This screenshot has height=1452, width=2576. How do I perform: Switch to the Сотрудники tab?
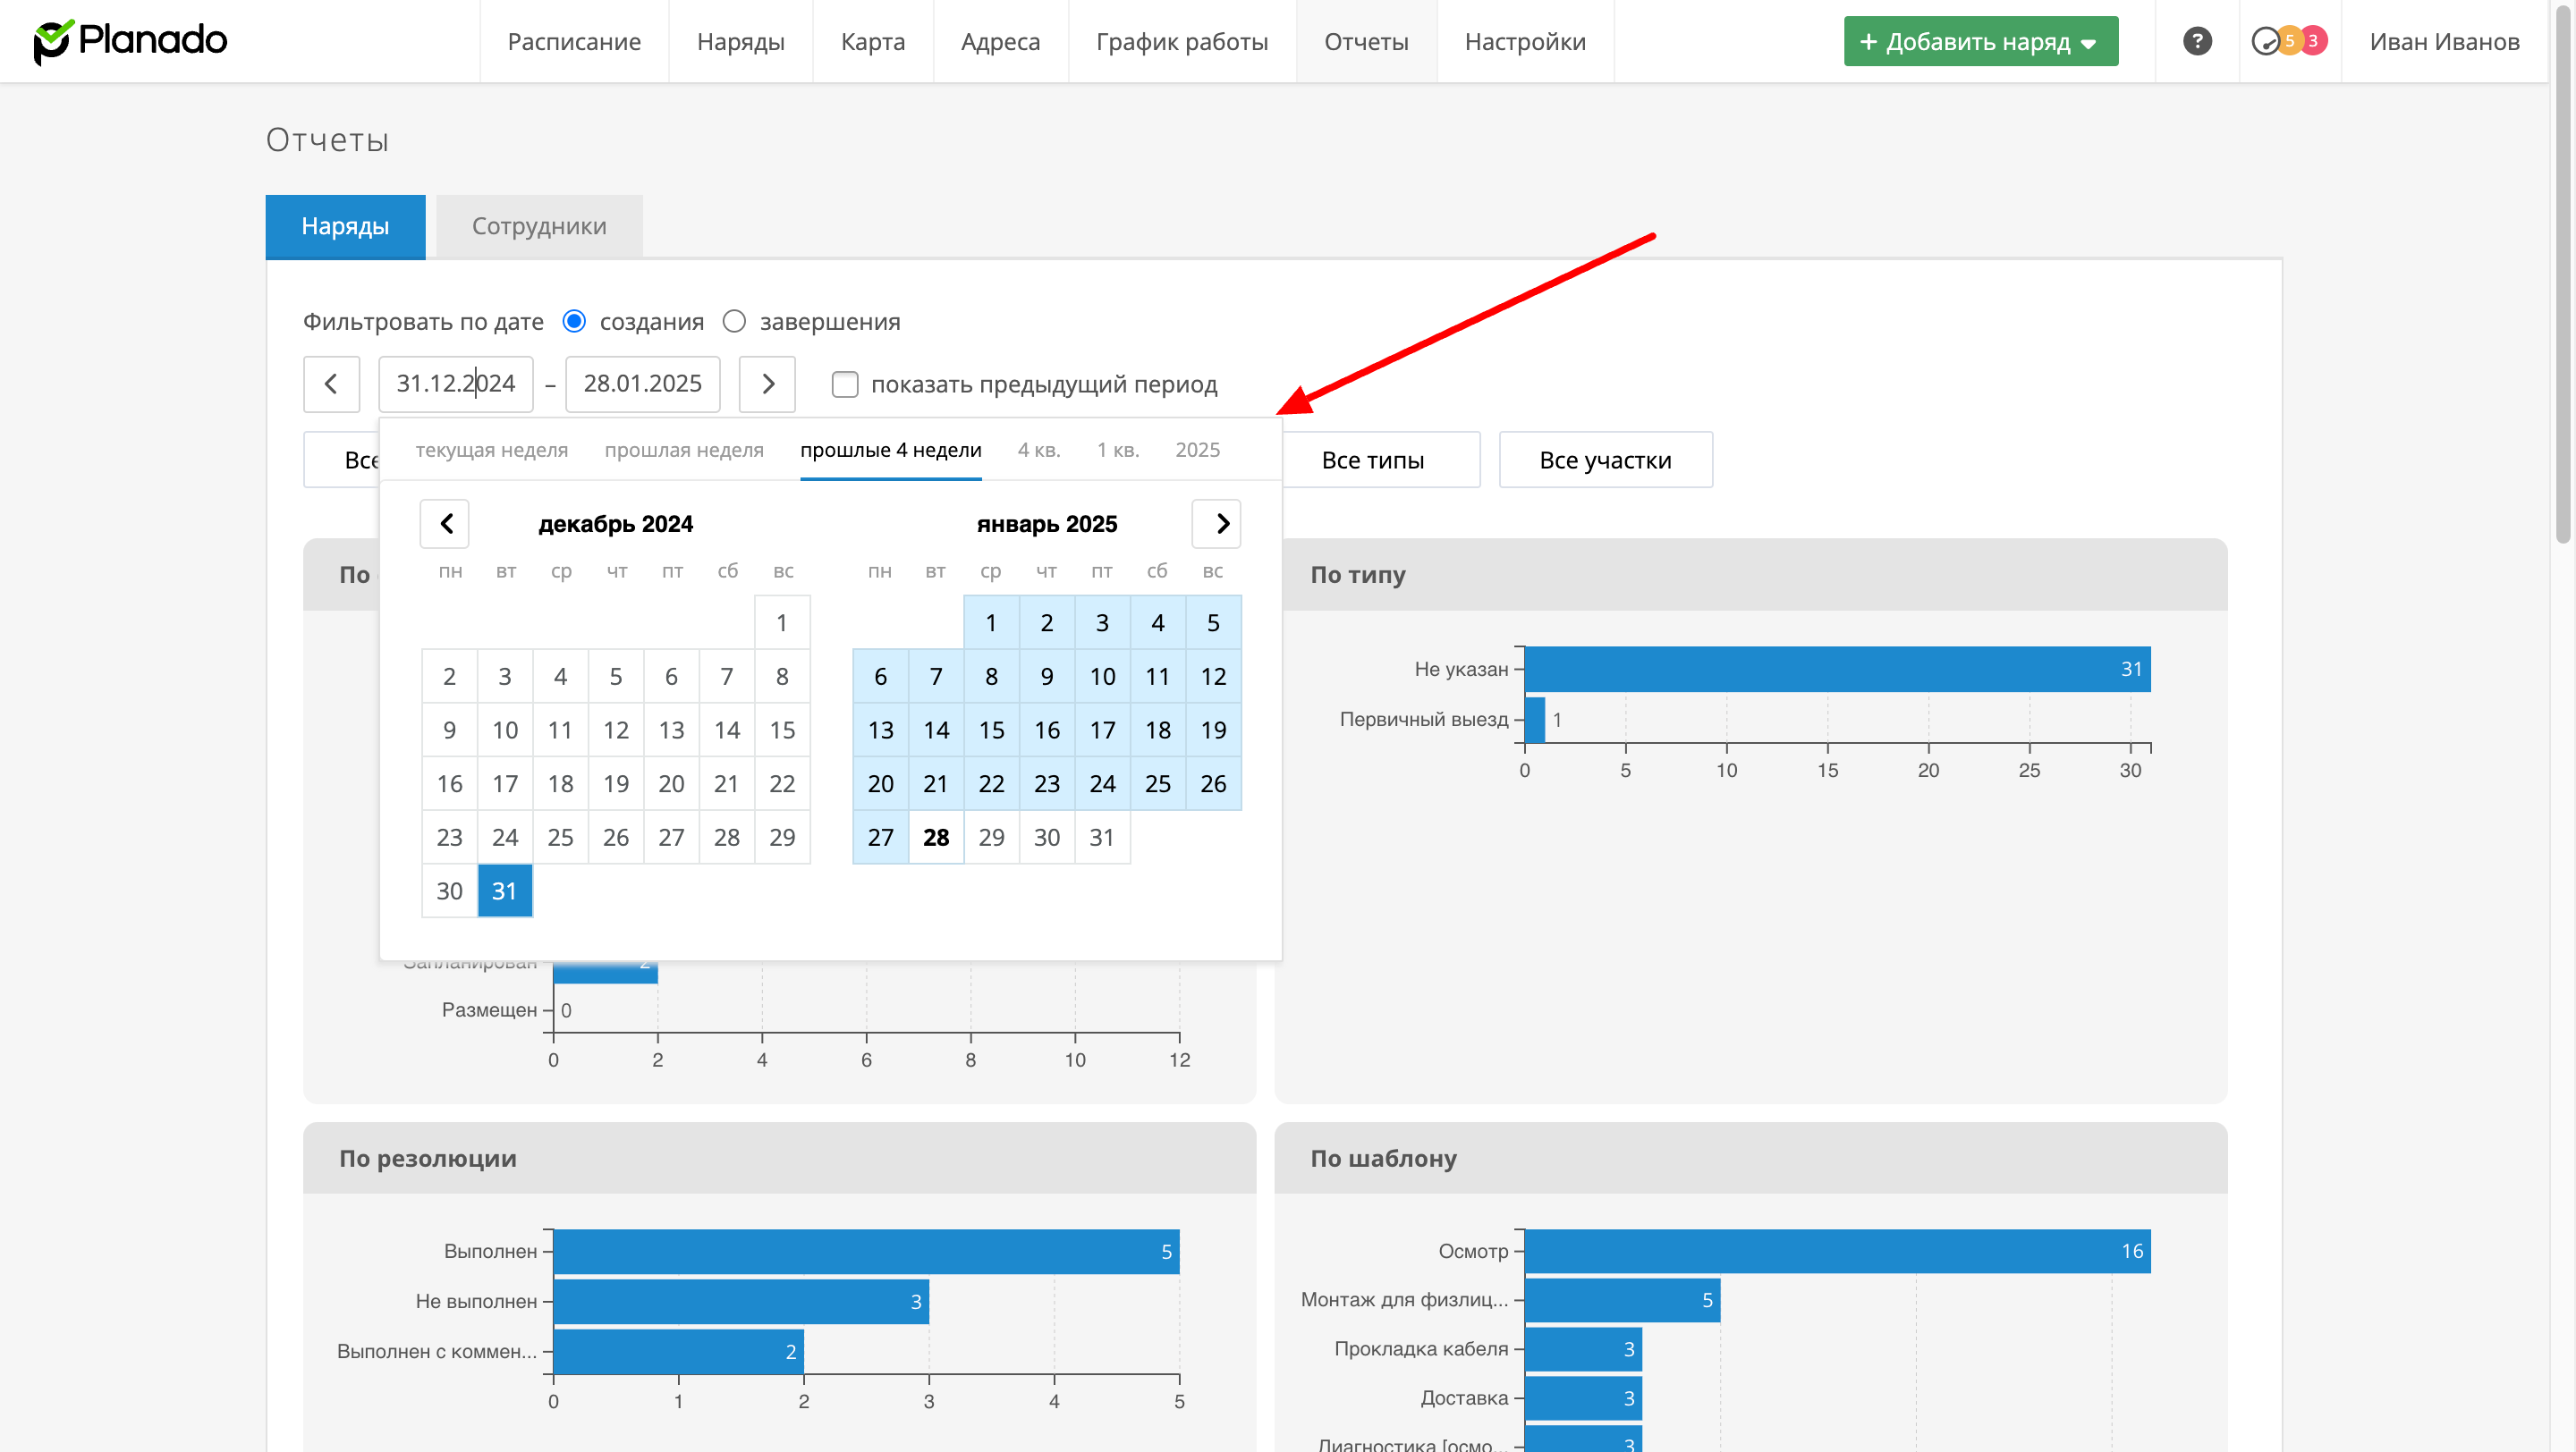tap(539, 226)
